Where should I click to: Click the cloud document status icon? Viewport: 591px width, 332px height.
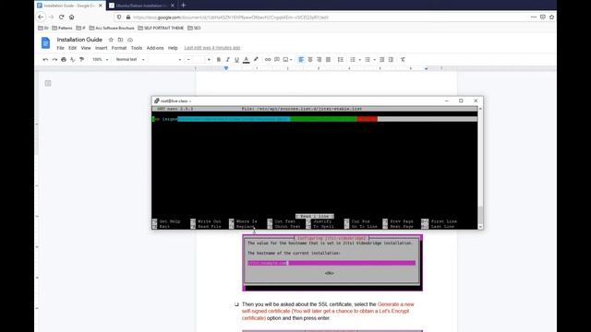pos(130,40)
